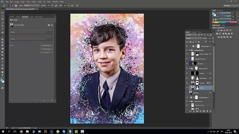Select the Eraser tool
The image size is (239, 134).
pos(2,45)
